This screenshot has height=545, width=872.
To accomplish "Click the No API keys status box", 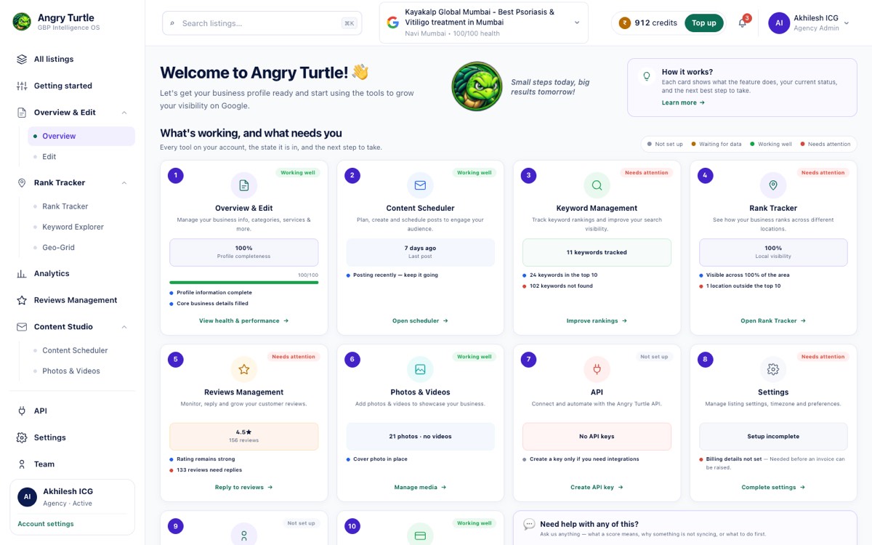I will 597,437.
